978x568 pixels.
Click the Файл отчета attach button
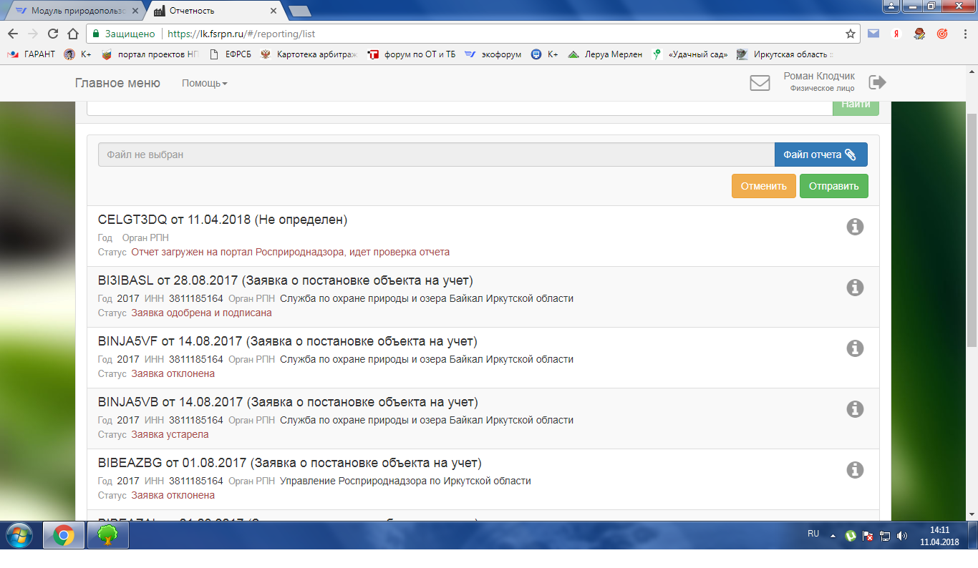pyautogui.click(x=820, y=155)
